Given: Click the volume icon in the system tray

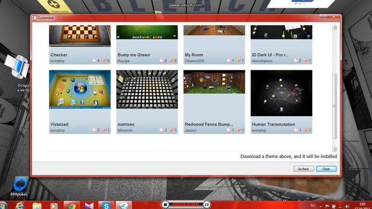Looking at the screenshot, I should click(x=348, y=206).
